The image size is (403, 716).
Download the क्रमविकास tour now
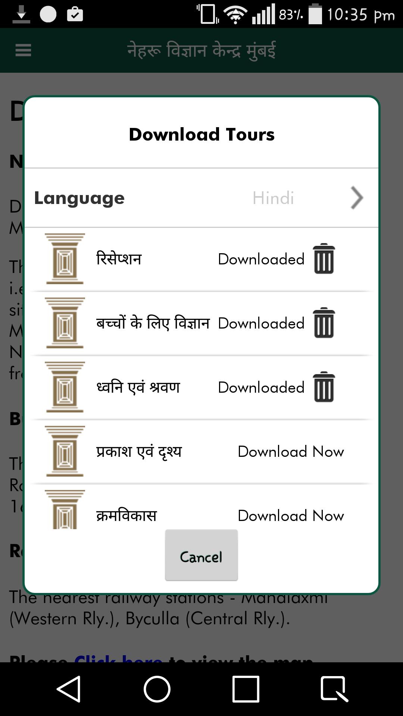(291, 516)
